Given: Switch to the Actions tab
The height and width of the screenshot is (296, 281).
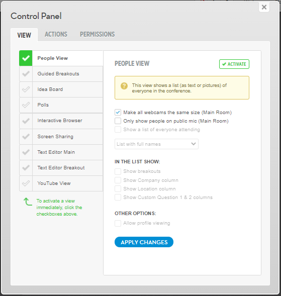Looking at the screenshot, I should coord(56,34).
